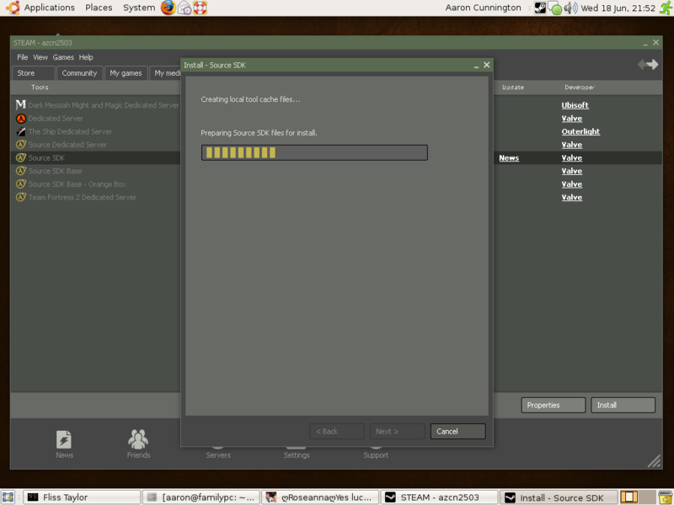Switch to Fliss Taylor taskbar window
Screen dimensions: 674x505
click(82, 497)
